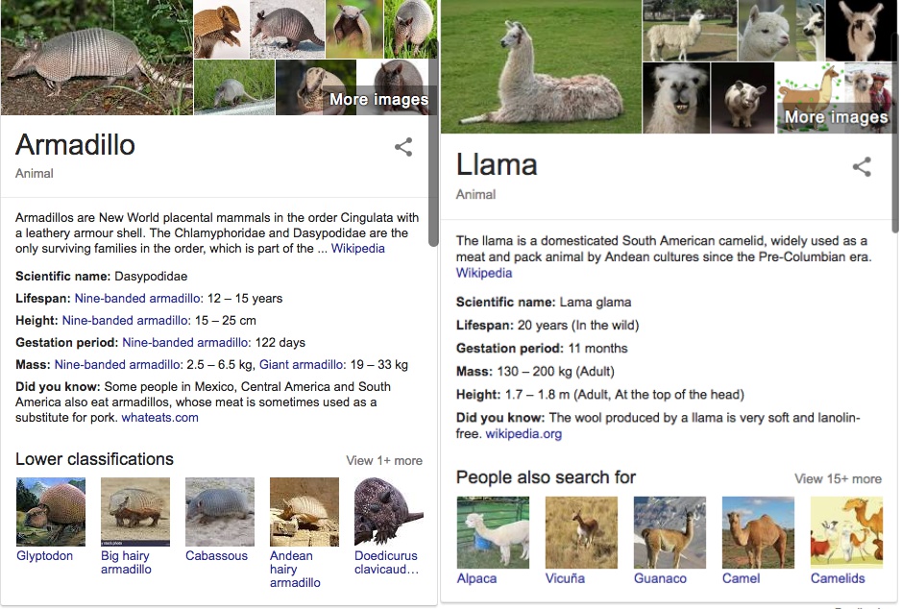
Task: View 15+ more related searches
Action: [x=838, y=479]
